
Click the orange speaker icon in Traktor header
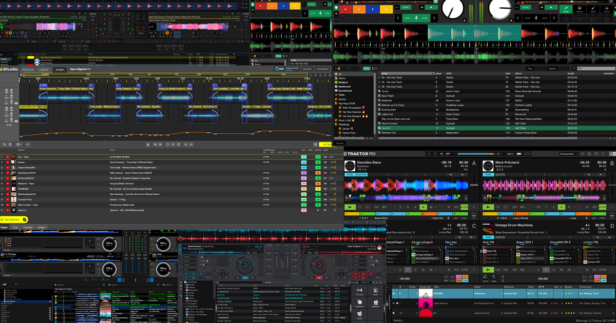tap(441, 154)
